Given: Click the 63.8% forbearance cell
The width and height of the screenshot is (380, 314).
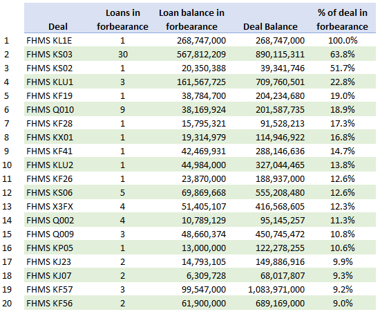Looking at the screenshot, I should click(x=343, y=54).
